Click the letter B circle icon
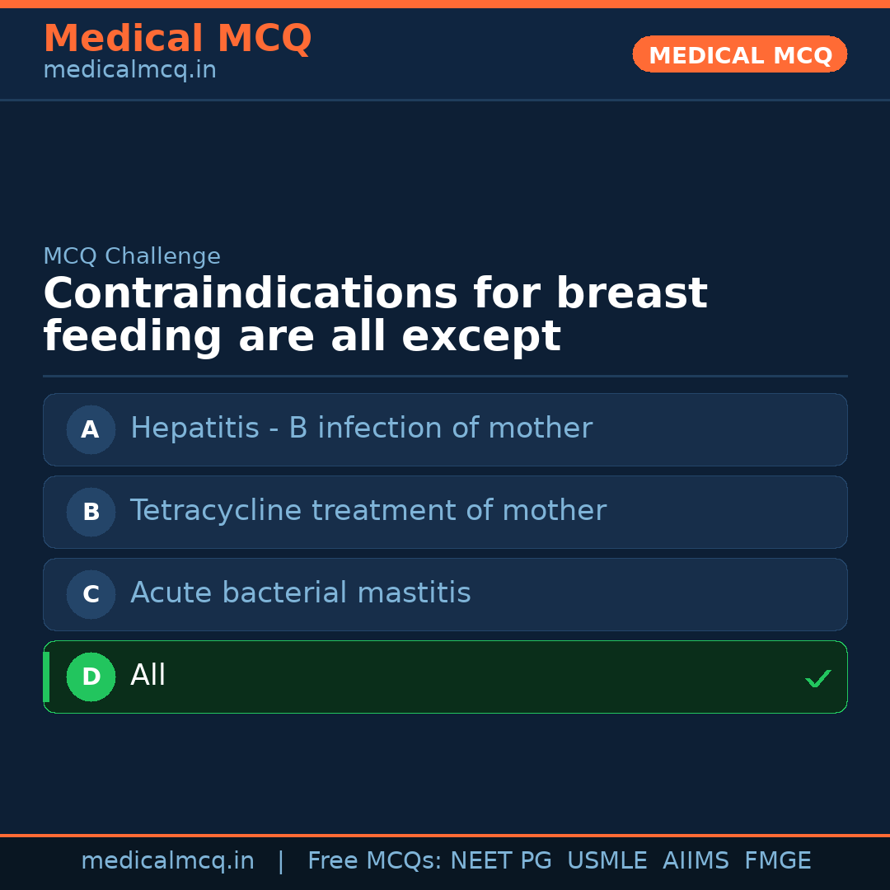This screenshot has height=890, width=890. point(91,512)
